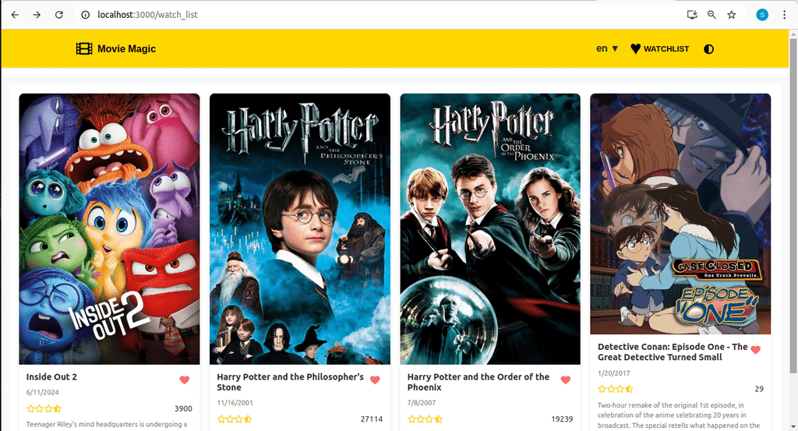Open the Movie Magic home title link
This screenshot has height=431, width=798.
coord(127,49)
